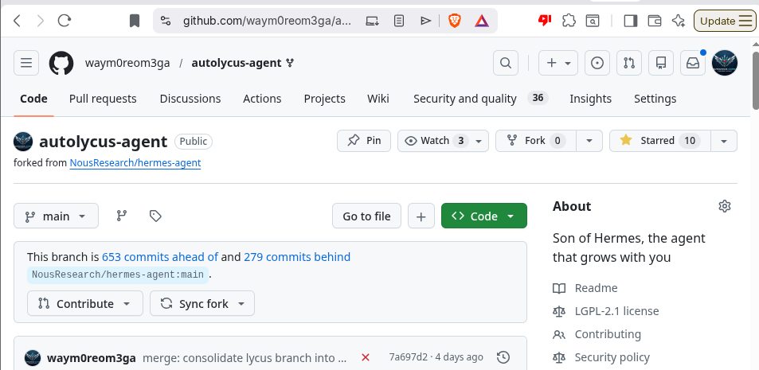Image resolution: width=759 pixels, height=370 pixels.
Task: Click the address bar URL field
Action: click(x=267, y=21)
